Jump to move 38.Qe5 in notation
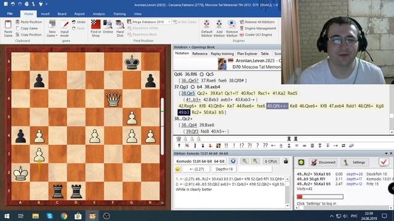Viewport: 394px width, 221px height. tap(188, 93)
